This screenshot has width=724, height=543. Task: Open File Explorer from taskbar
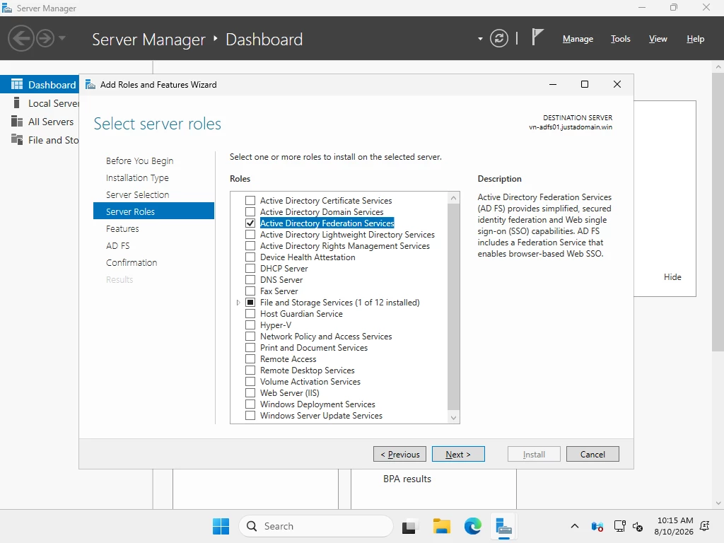pos(441,526)
